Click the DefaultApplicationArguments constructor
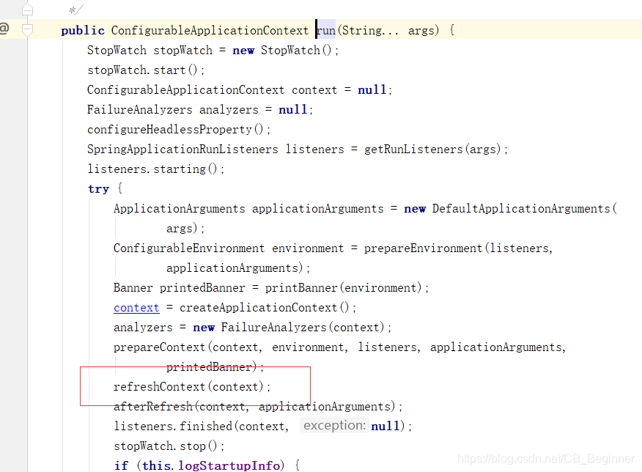Viewport: 642px width, 472px height. (521, 209)
